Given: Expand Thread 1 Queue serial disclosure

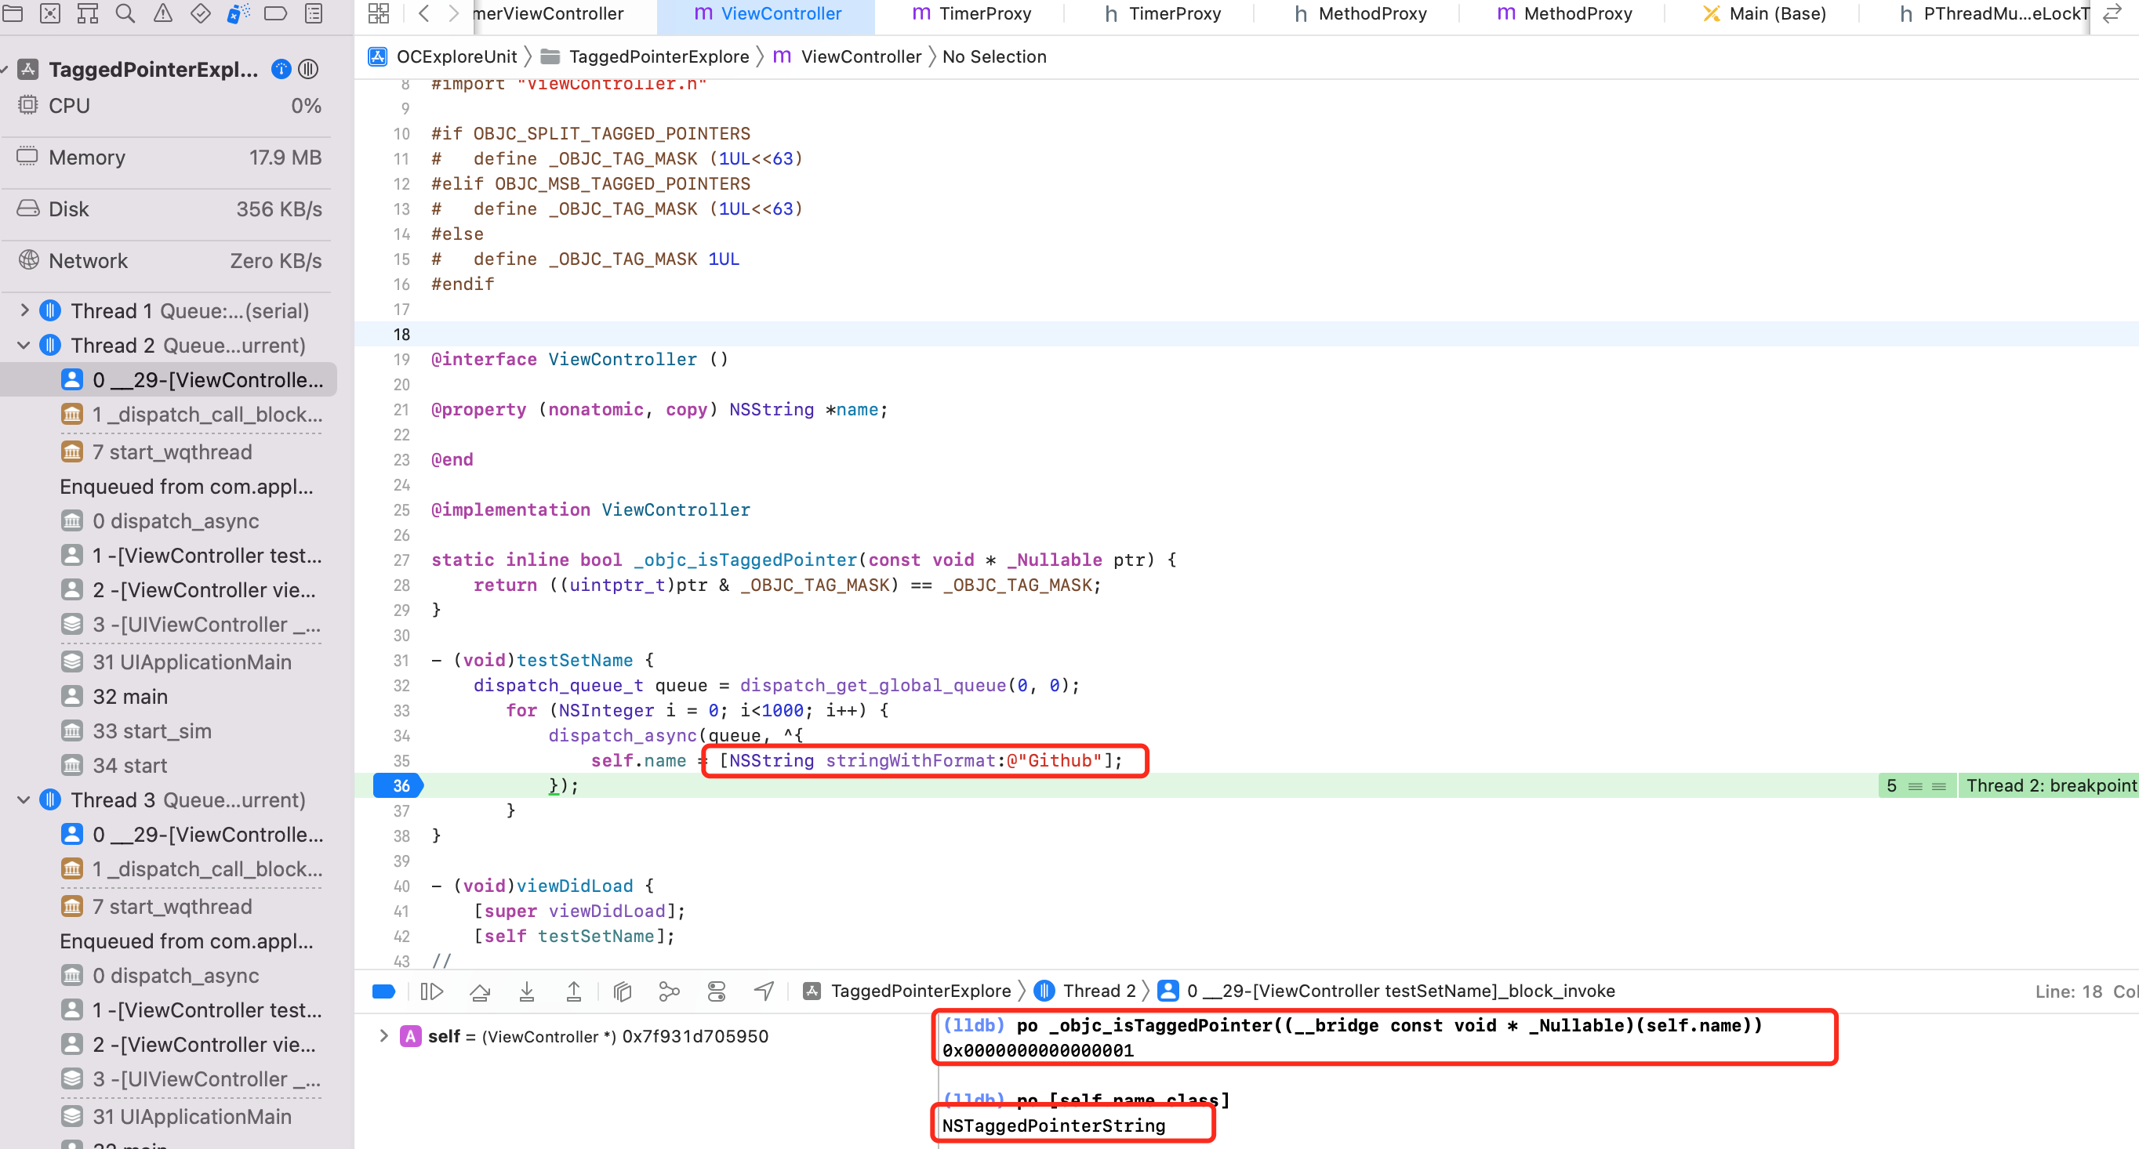Looking at the screenshot, I should [24, 310].
